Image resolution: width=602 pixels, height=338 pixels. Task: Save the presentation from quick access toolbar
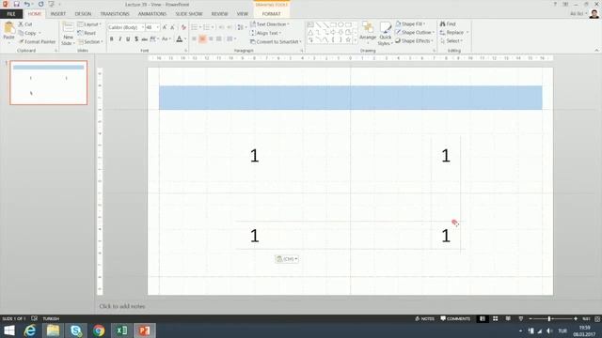tap(16, 4)
